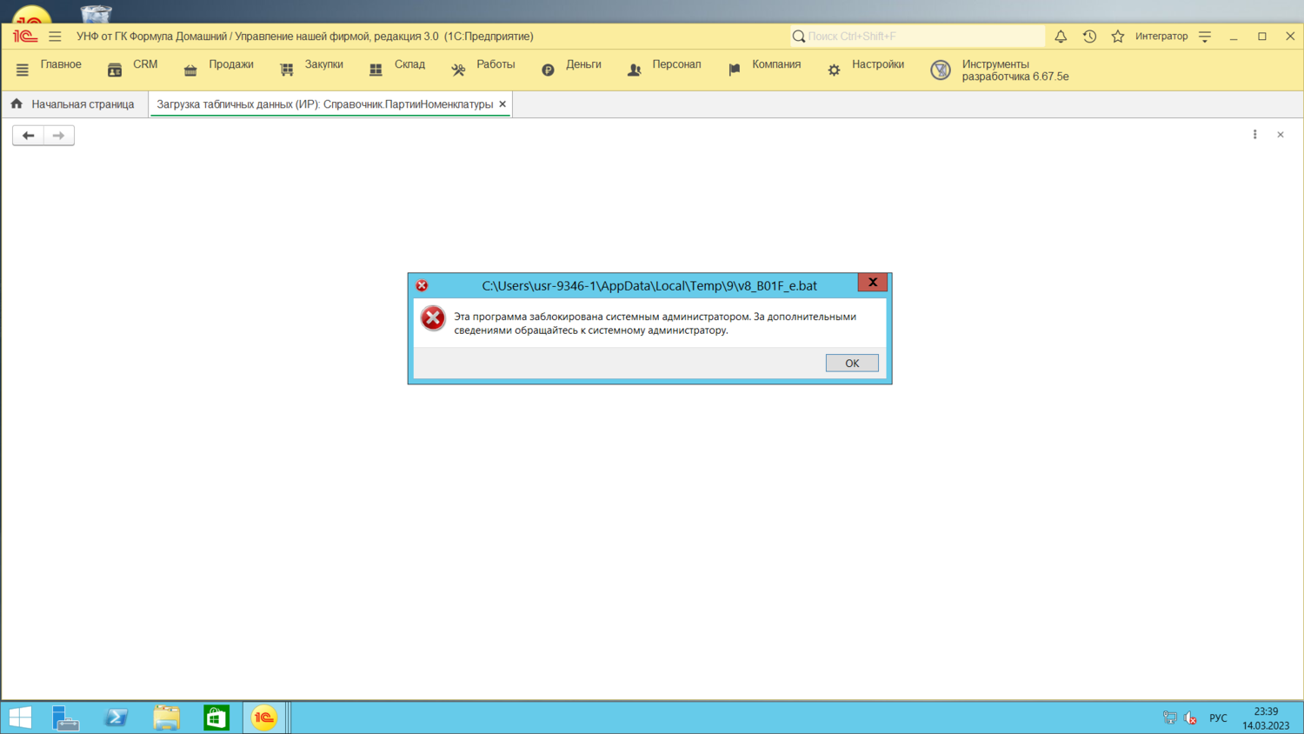Expand the Интегратор user settings dropdown
This screenshot has width=1304, height=734.
coord(1205,37)
